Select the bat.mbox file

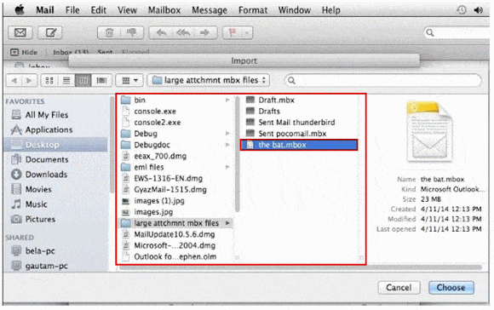(299, 145)
